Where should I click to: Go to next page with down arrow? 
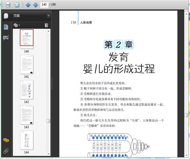35,5
